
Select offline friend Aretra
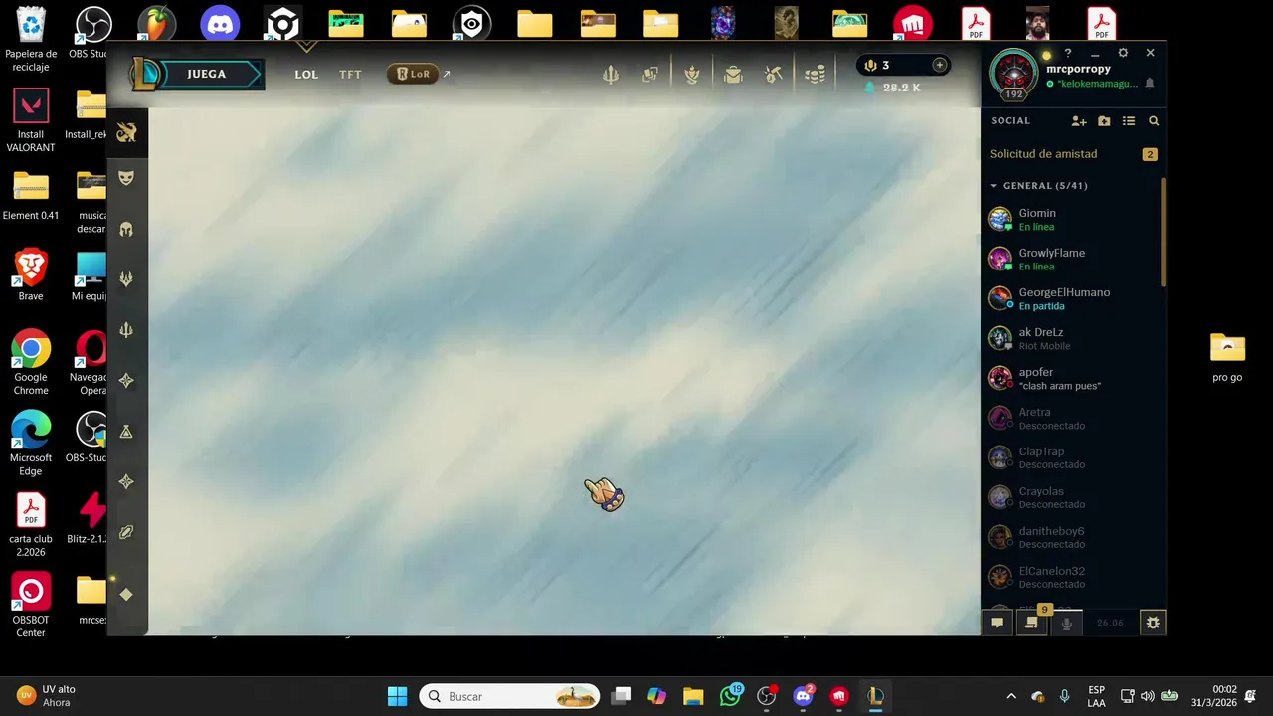(x=1071, y=418)
